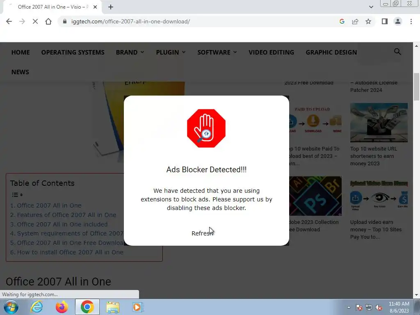
Task: Open Adobe collection thumbnail
Action: point(315,196)
